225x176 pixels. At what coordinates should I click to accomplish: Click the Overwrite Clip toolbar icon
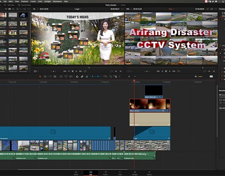click(66, 77)
